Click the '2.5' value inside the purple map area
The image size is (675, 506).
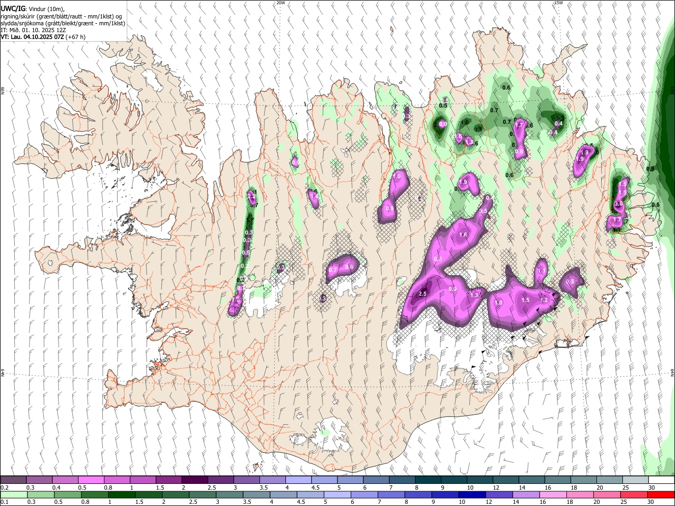tap(422, 294)
